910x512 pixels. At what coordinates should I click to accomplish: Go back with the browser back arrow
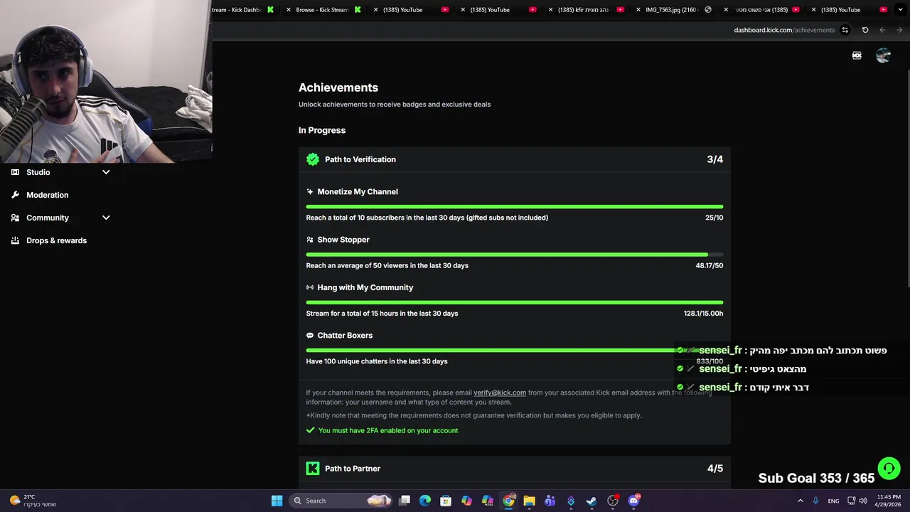click(x=882, y=30)
